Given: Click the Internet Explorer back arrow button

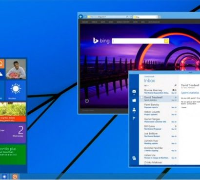Looking at the screenshot, I should [x=80, y=17].
